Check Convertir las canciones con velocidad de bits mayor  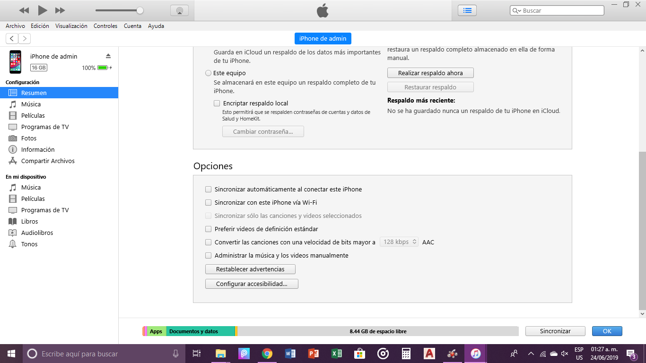(x=209, y=242)
